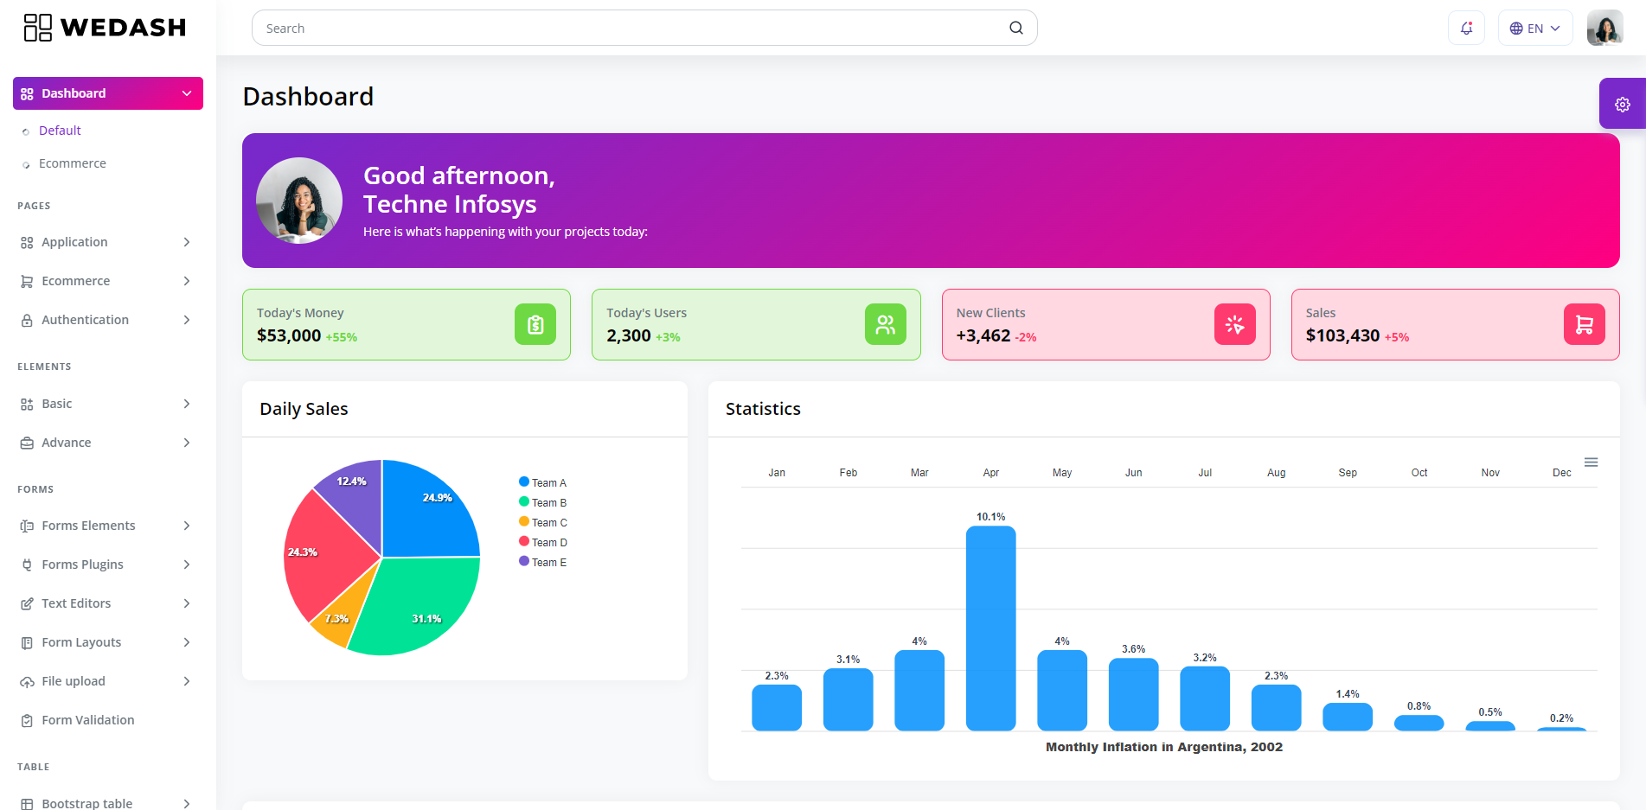
Task: Click the notification bell icon
Action: [x=1466, y=29]
